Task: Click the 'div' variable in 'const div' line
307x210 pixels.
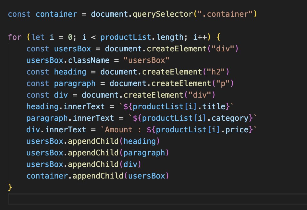Action: [x=61, y=95]
